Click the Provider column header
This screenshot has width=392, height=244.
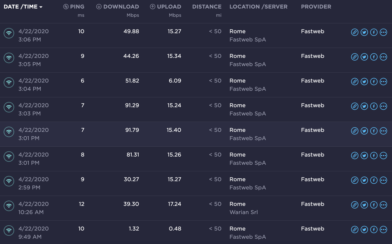pos(316,6)
